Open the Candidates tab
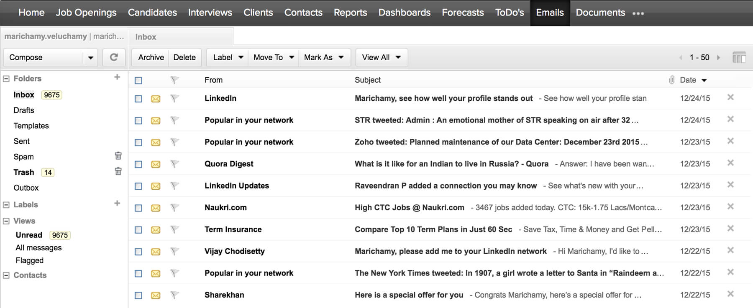The width and height of the screenshot is (753, 308). 152,13
